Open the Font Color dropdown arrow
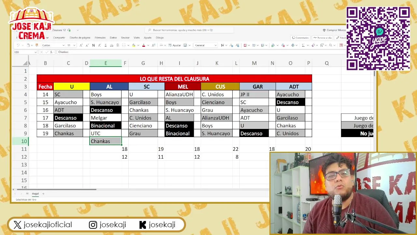417x235 pixels. tap(148, 45)
